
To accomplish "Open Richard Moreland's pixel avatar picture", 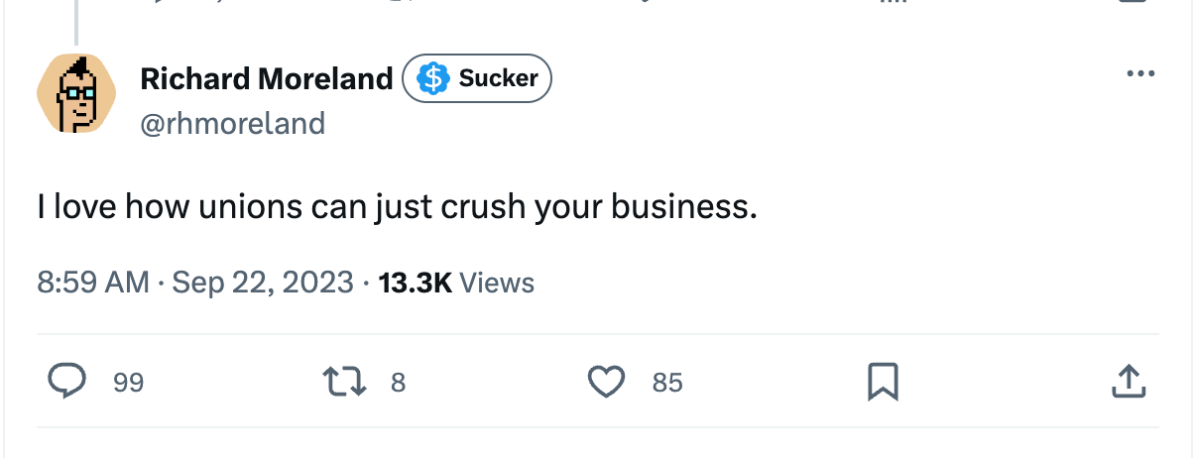I will 77,94.
